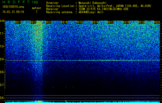Click the 1.1 kHz axis label
The height and width of the screenshot is (103, 162).
tap(2, 33)
